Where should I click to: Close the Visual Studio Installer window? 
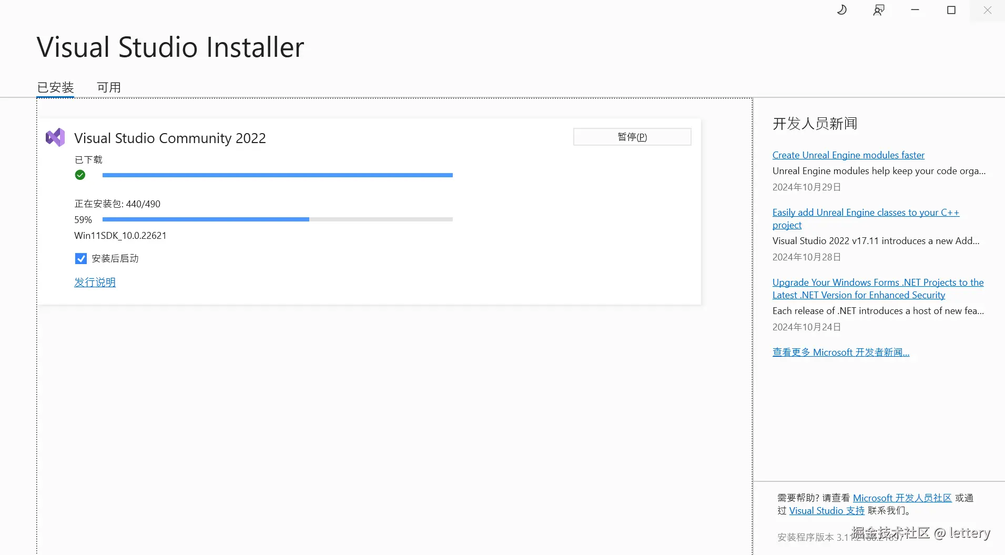pos(987,10)
